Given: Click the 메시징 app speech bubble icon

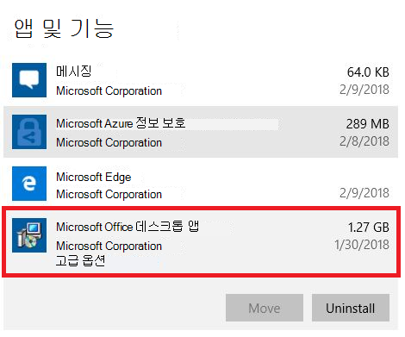Looking at the screenshot, I should [29, 80].
